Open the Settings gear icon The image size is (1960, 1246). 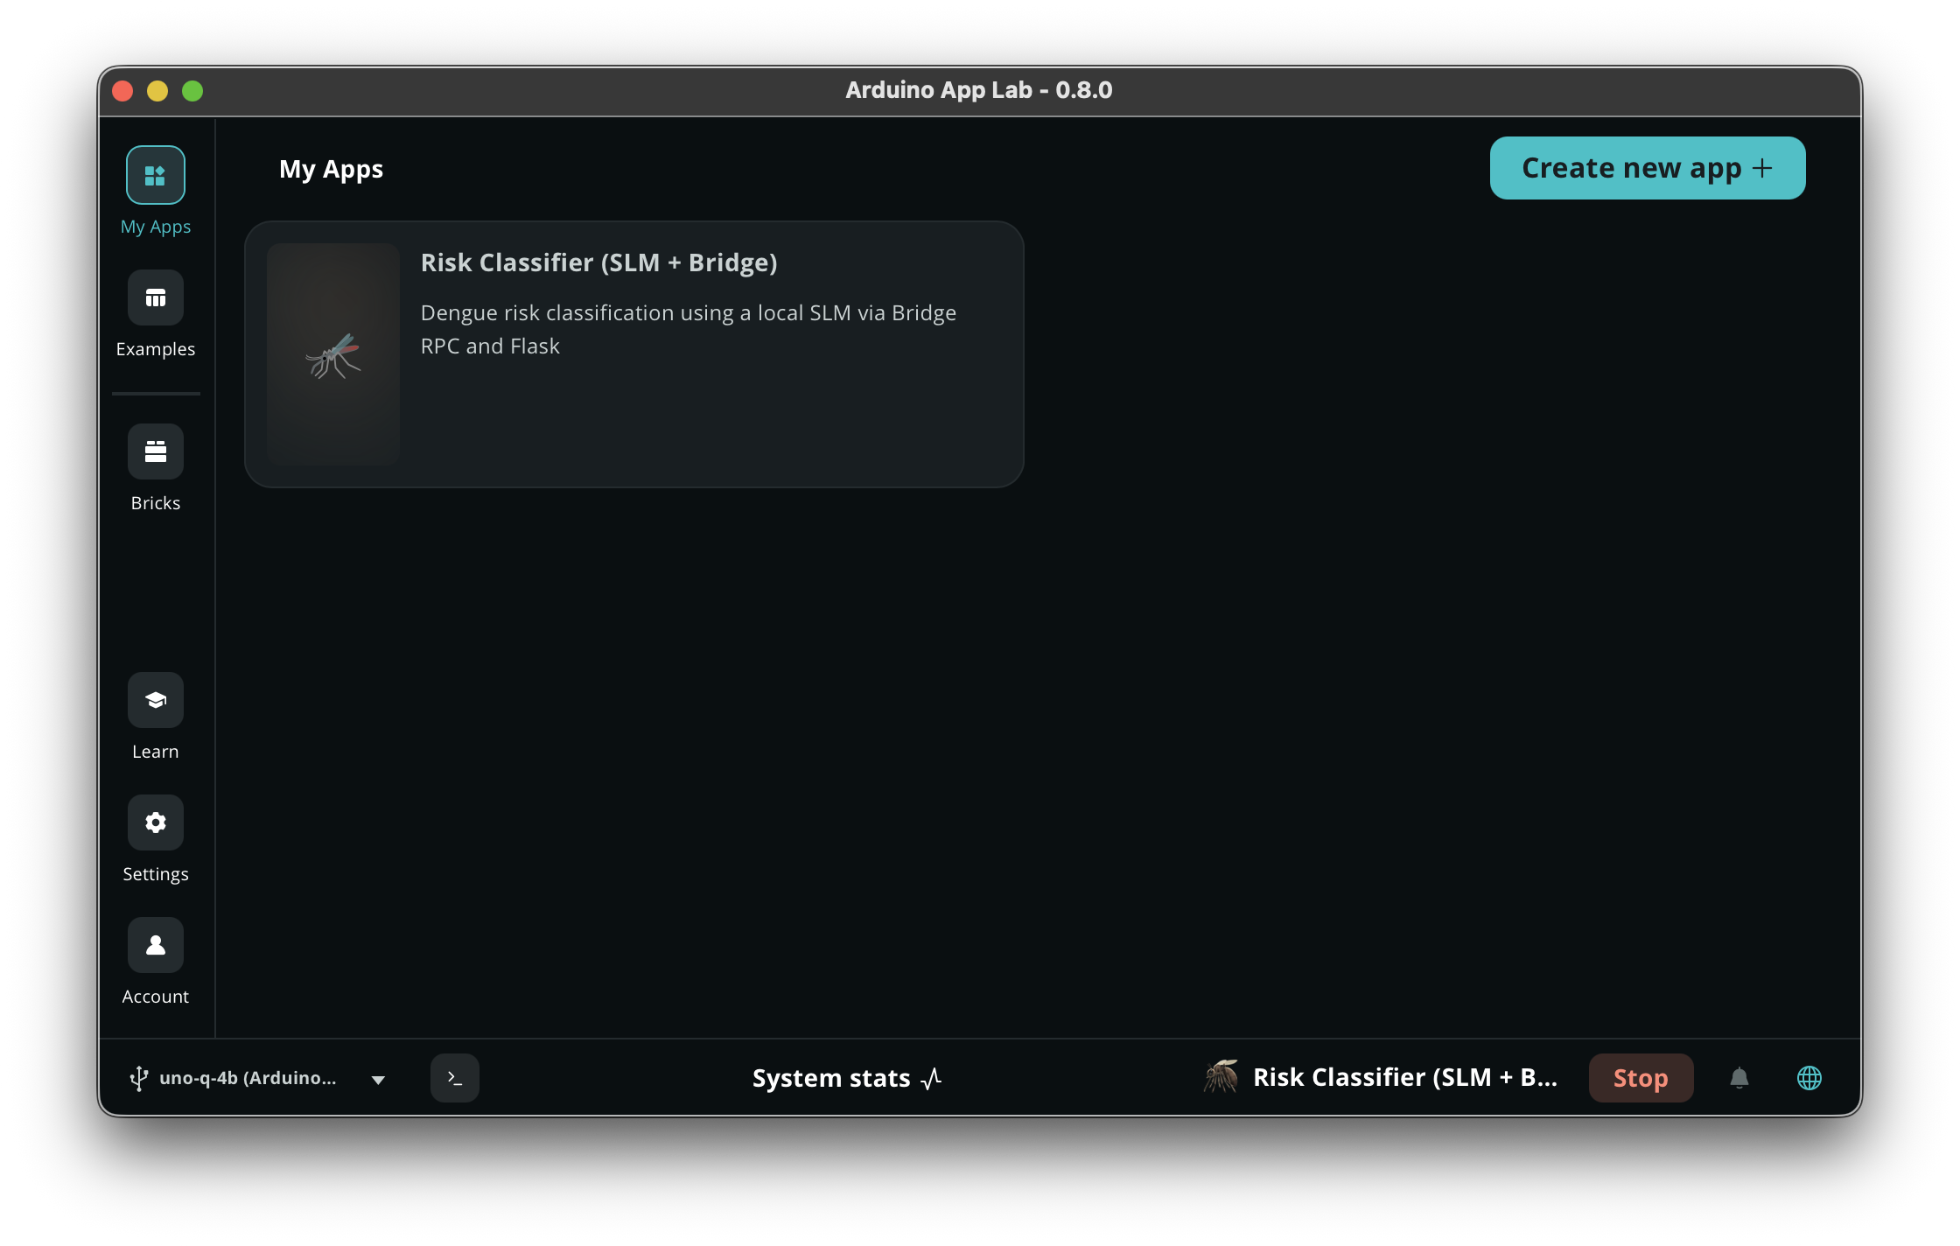[156, 822]
